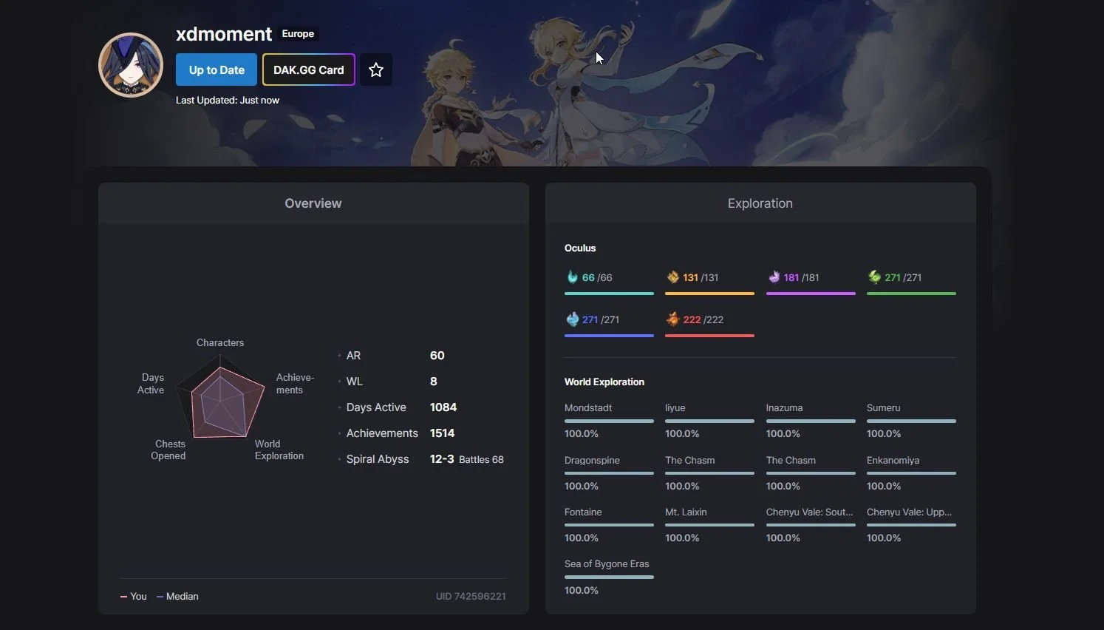Click the blue Hydroculus icon beside 271/271
This screenshot has width=1104, height=630.
coord(572,319)
